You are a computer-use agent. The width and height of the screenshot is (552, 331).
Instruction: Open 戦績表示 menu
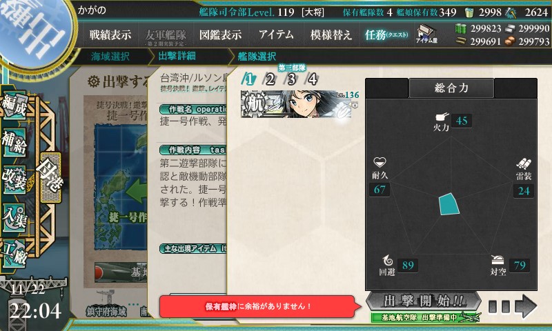coord(110,34)
